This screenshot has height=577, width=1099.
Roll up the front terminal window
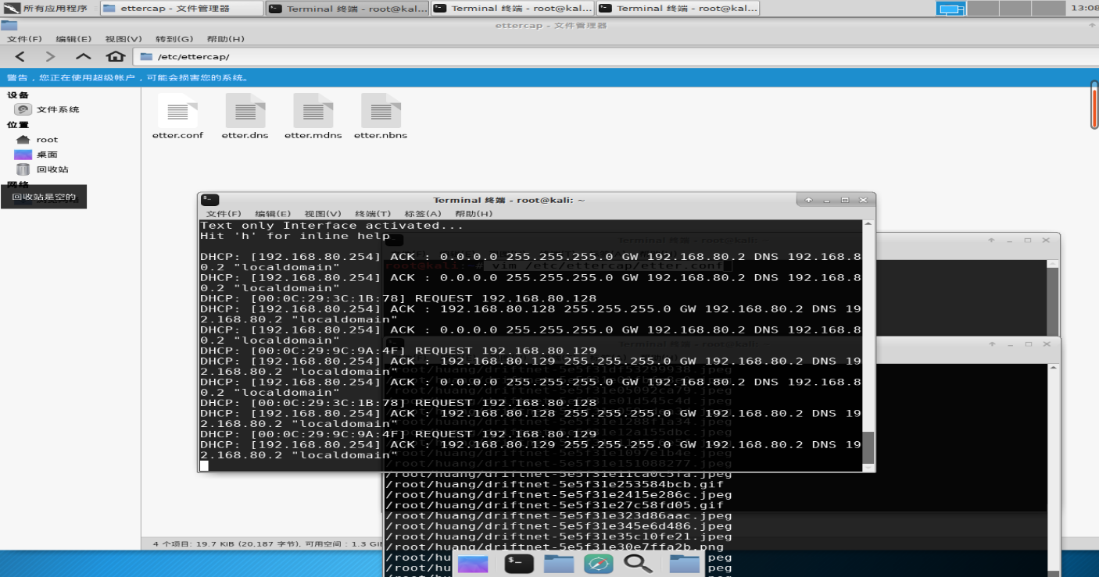click(809, 200)
